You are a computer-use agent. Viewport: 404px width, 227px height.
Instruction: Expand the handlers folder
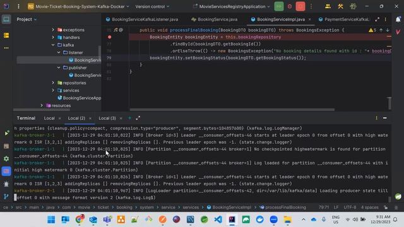click(53, 37)
